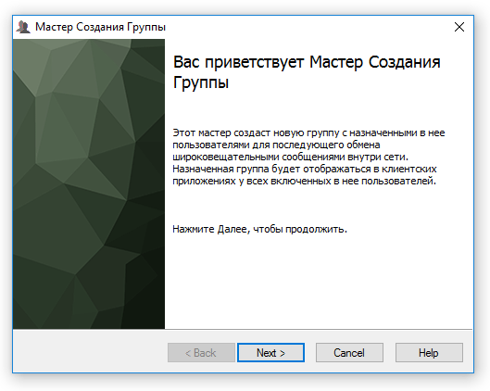Click empty title bar area left of close
The width and height of the screenshot is (490, 391).
click(307, 27)
